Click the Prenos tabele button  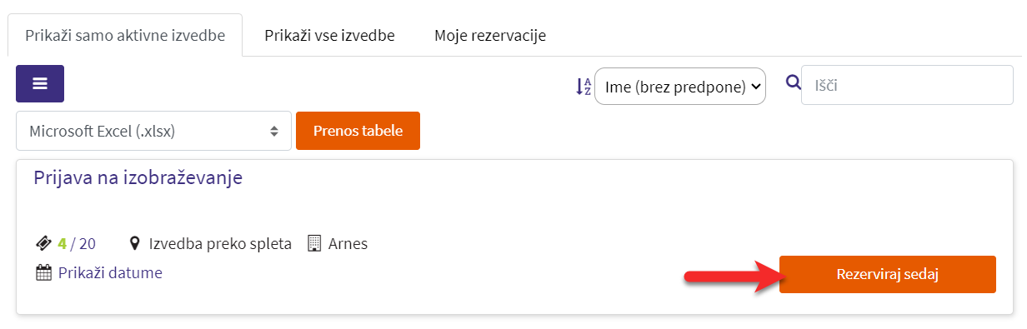[x=358, y=131]
